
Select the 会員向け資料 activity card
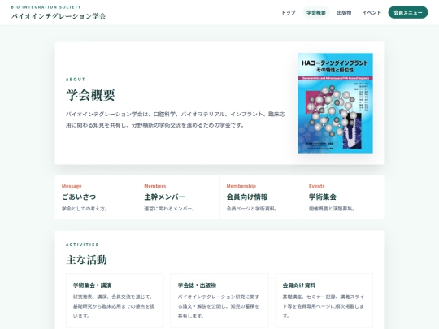(x=324, y=301)
